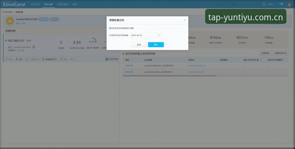295x149 pixels.
Task: Click the 8192MB task memory value
Action: pyautogui.click(x=215, y=38)
